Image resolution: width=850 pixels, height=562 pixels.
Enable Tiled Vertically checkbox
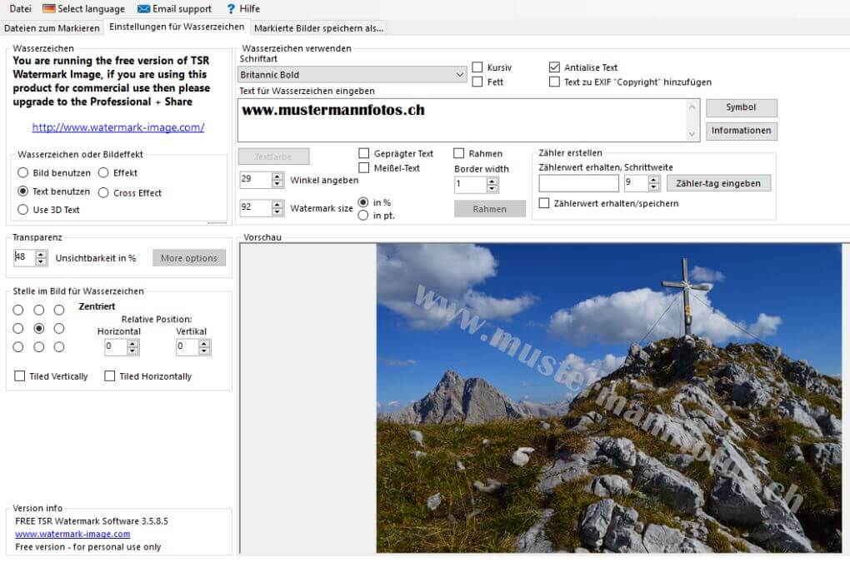coord(20,376)
